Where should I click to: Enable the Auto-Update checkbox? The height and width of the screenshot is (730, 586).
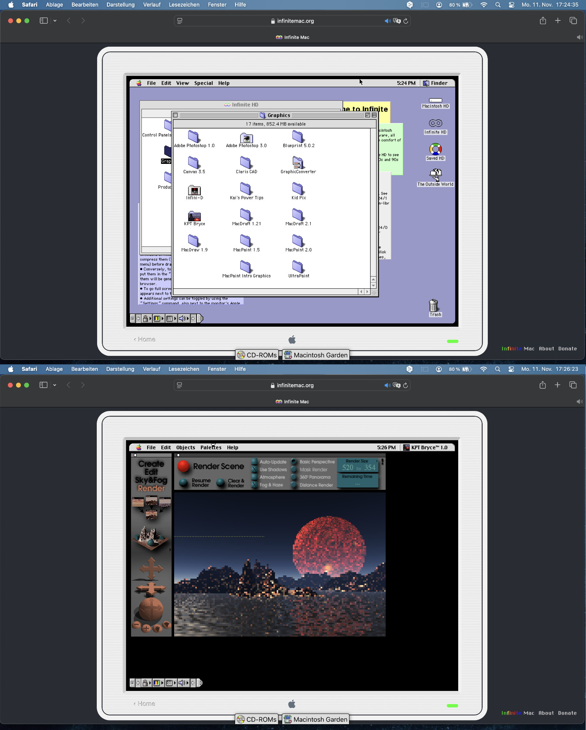254,462
